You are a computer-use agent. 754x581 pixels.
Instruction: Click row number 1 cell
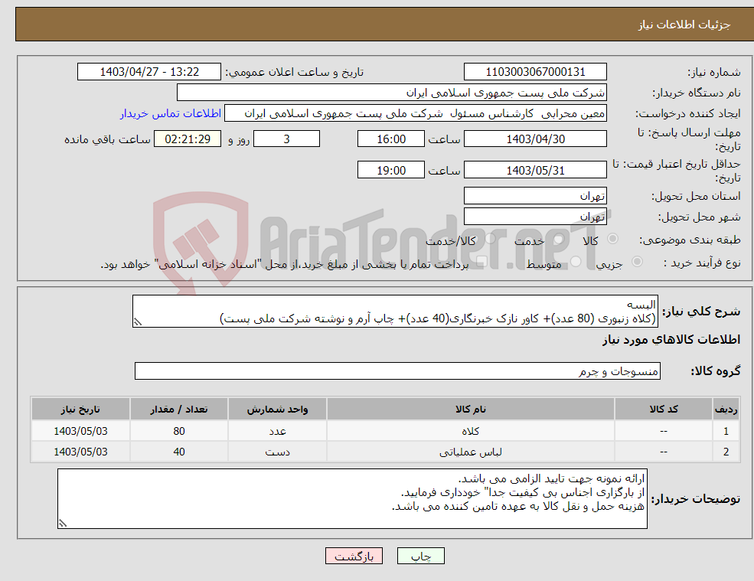click(726, 431)
